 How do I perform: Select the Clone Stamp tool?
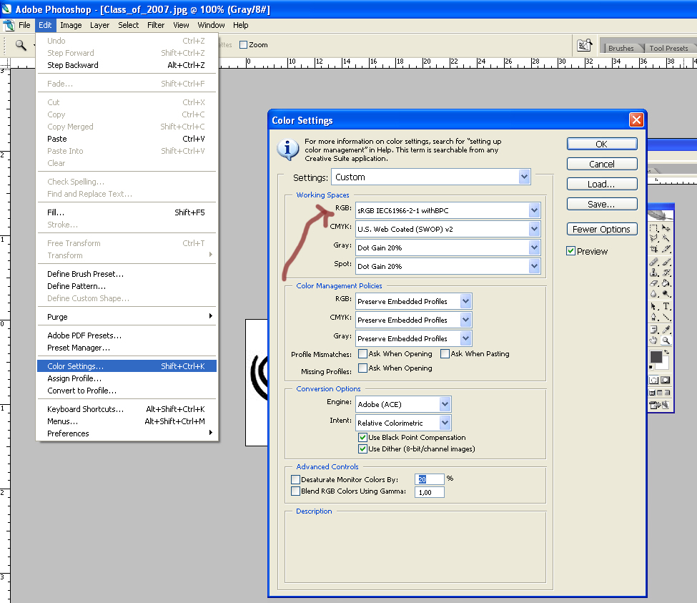pos(654,273)
